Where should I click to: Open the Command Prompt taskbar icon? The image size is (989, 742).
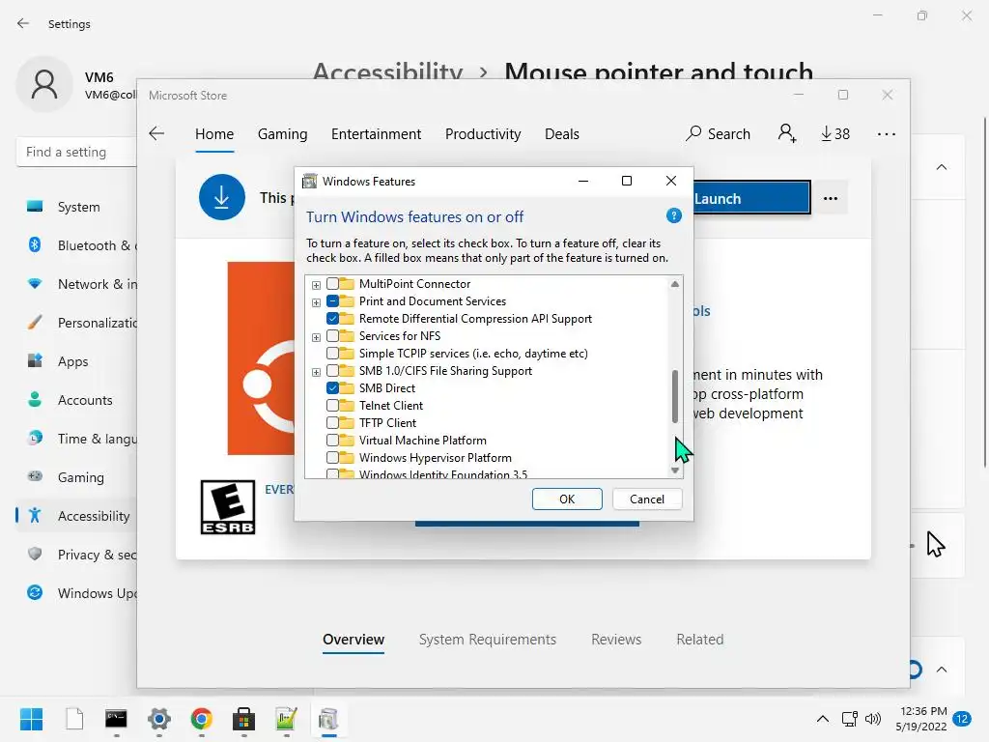(x=116, y=719)
